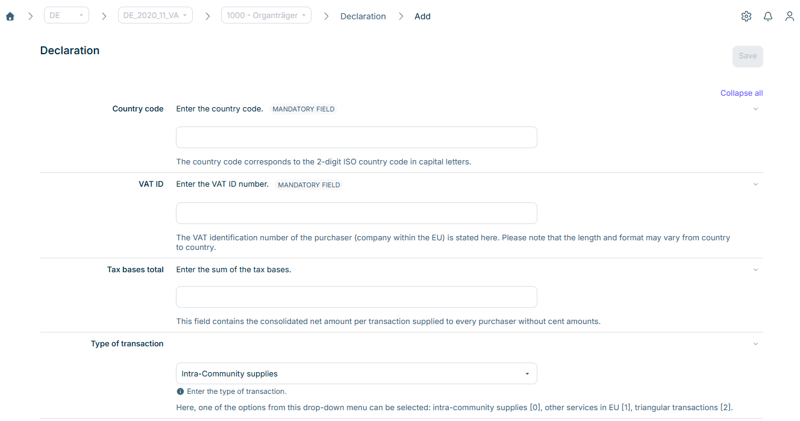Click 'Enter the type of transaction.' hint
Viewport: 800px width, 421px height.
click(x=237, y=391)
